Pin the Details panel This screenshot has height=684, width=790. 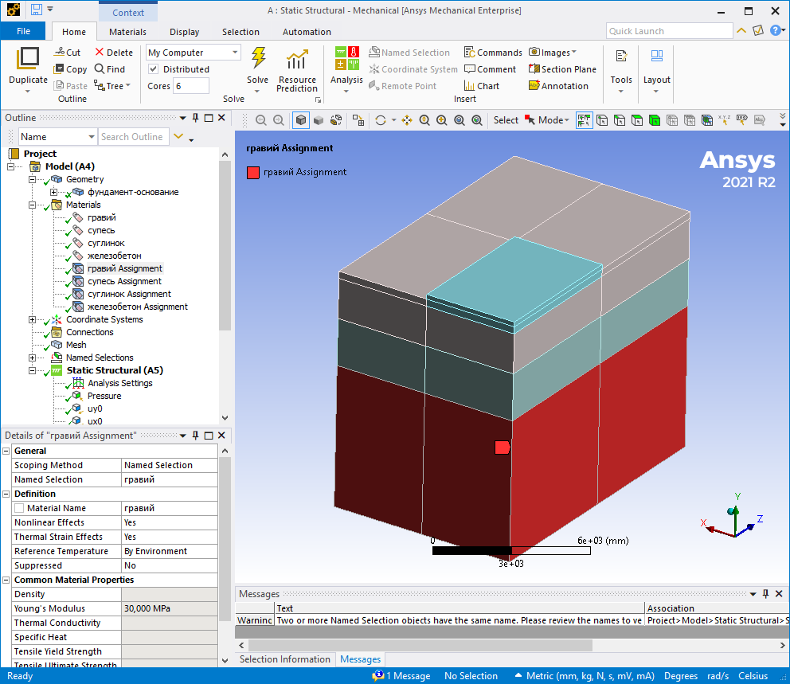click(195, 436)
